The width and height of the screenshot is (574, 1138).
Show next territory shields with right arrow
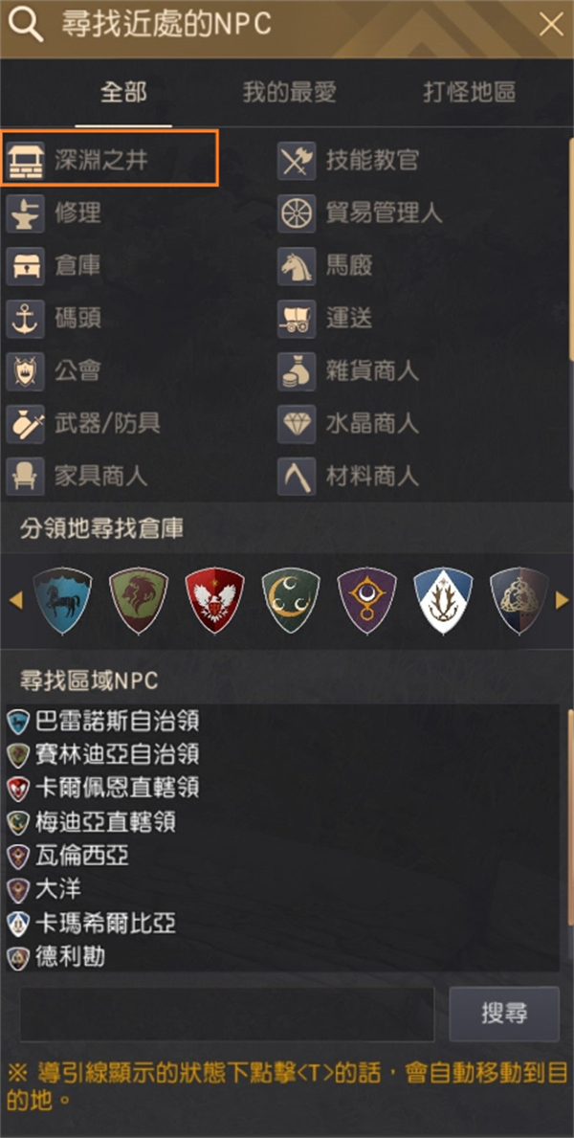pos(562,601)
